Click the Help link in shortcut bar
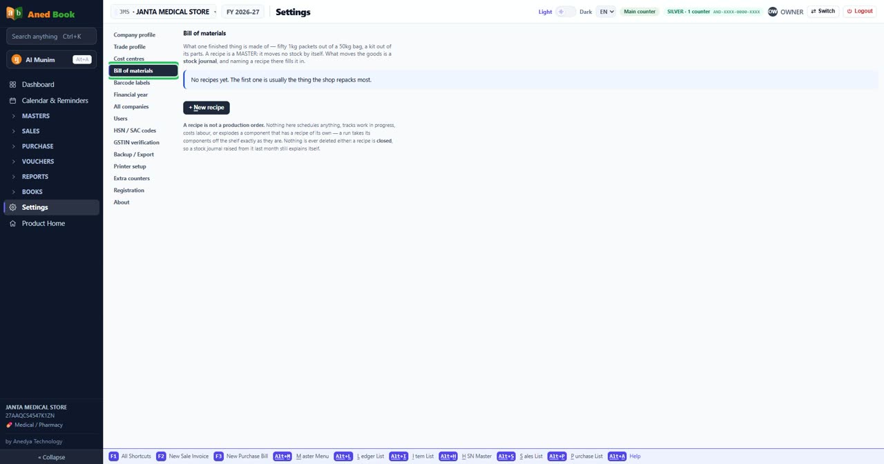The height and width of the screenshot is (464, 884). click(x=635, y=456)
